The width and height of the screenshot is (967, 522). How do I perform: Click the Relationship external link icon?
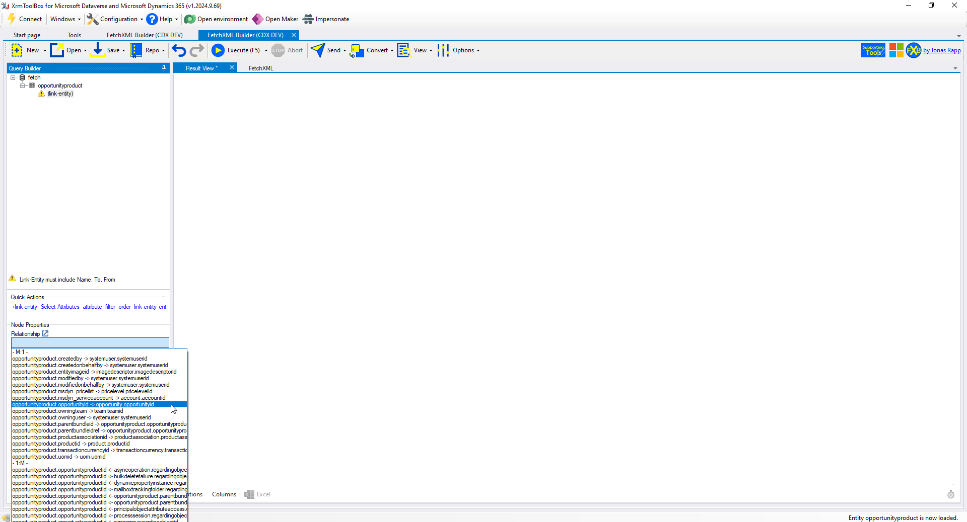pos(45,333)
